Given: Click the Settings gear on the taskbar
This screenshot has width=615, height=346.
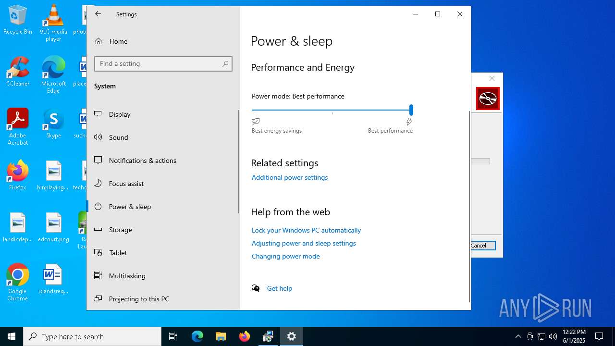Looking at the screenshot, I should pyautogui.click(x=292, y=336).
